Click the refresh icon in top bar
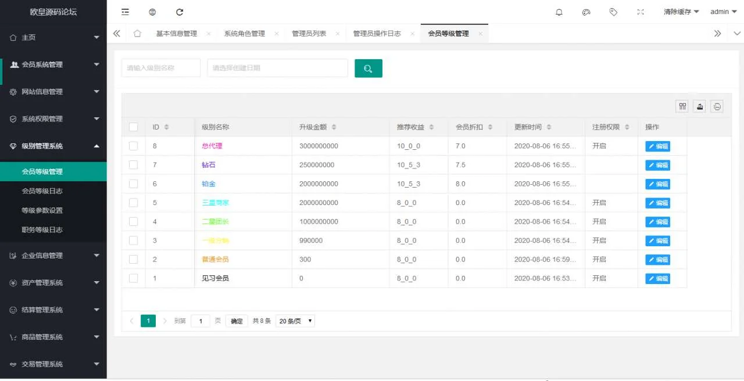This screenshot has height=381, width=744. (x=180, y=12)
